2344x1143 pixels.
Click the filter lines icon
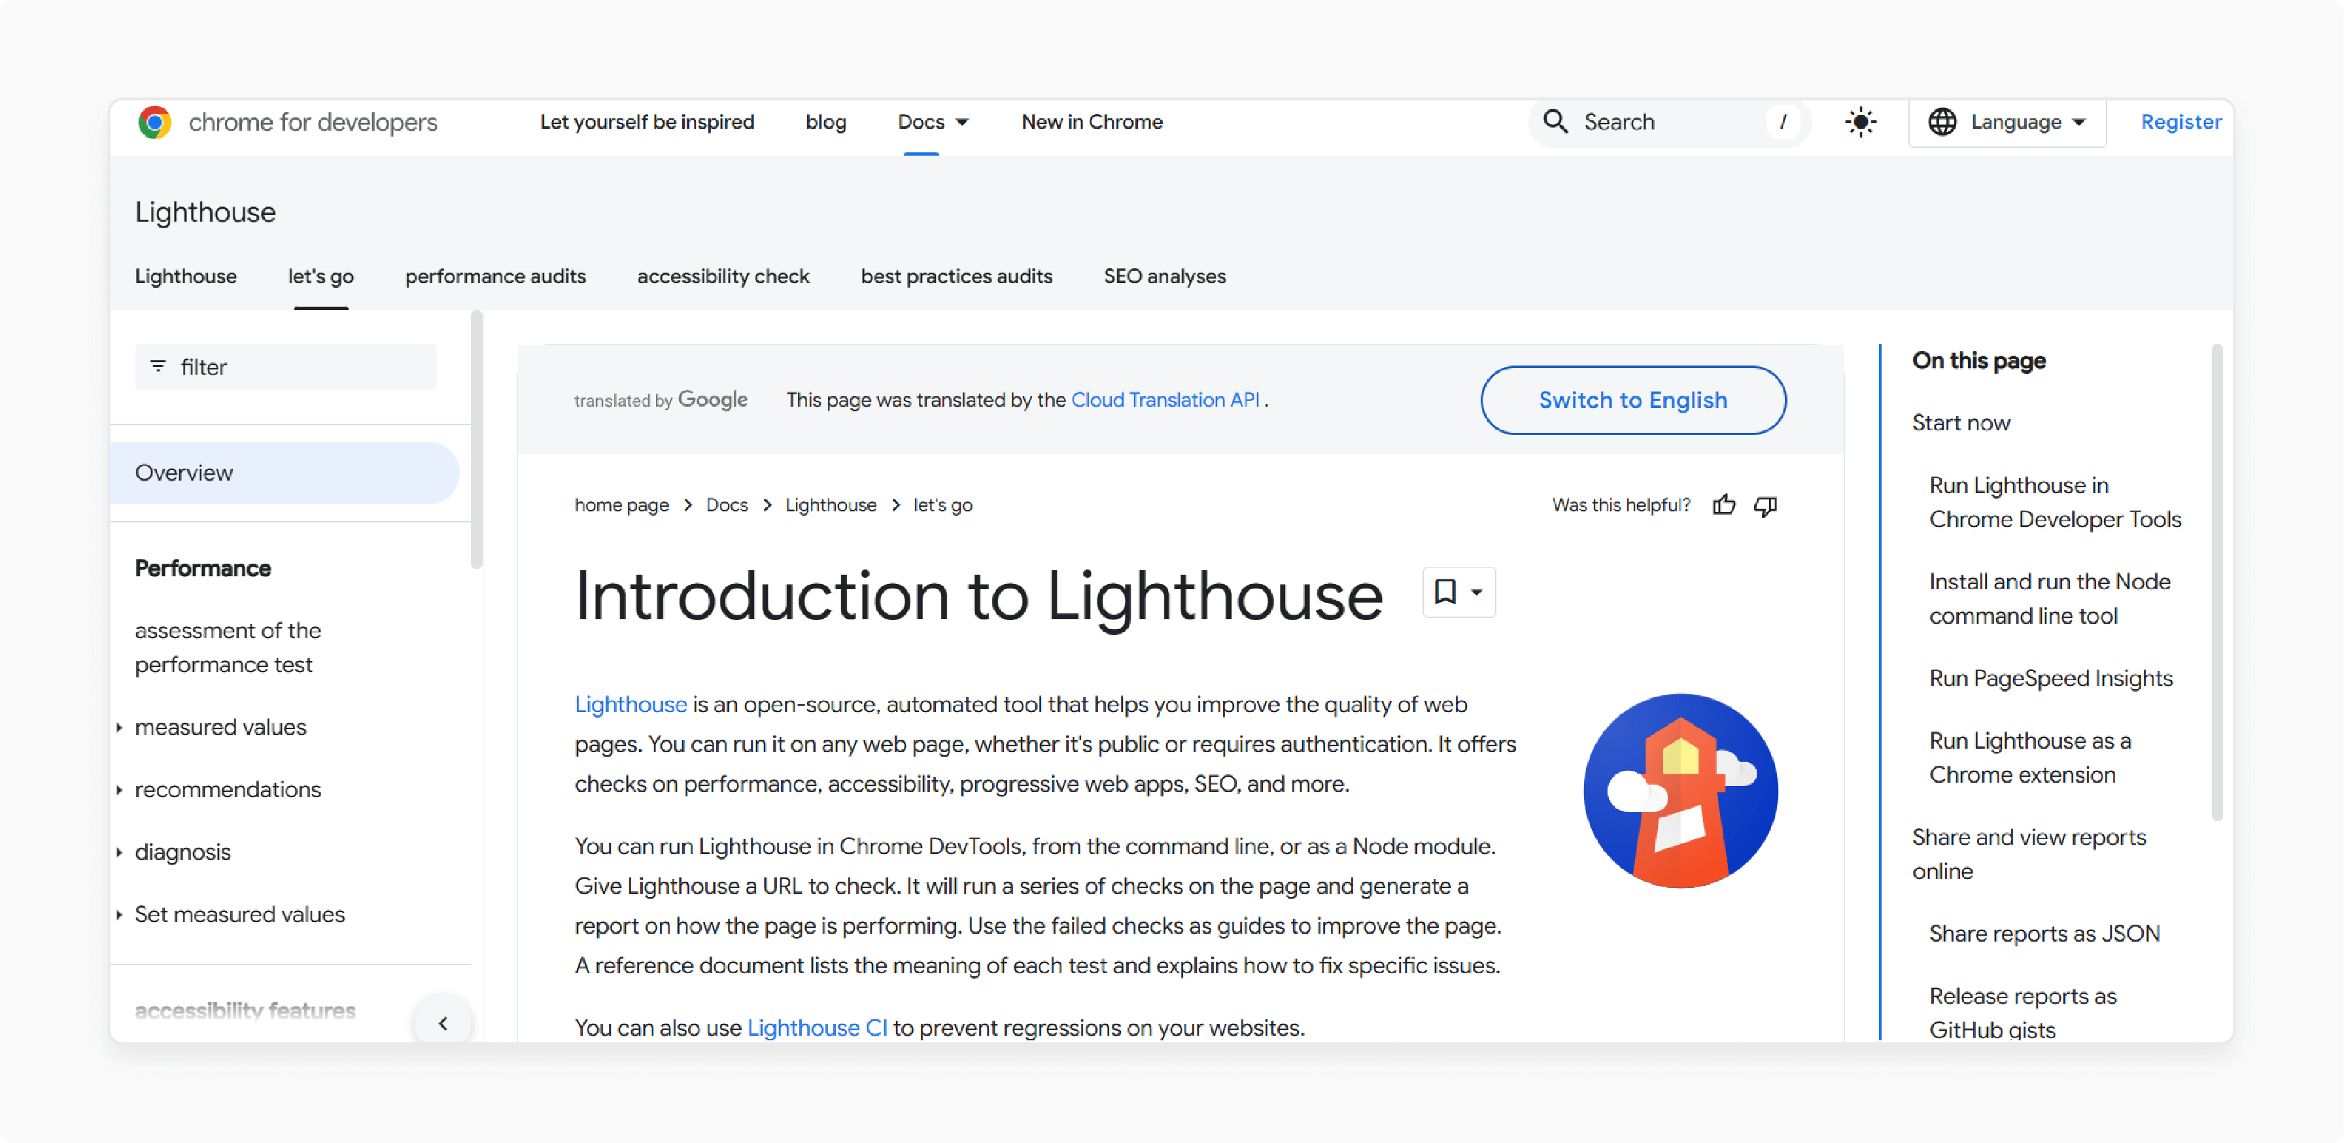158,366
